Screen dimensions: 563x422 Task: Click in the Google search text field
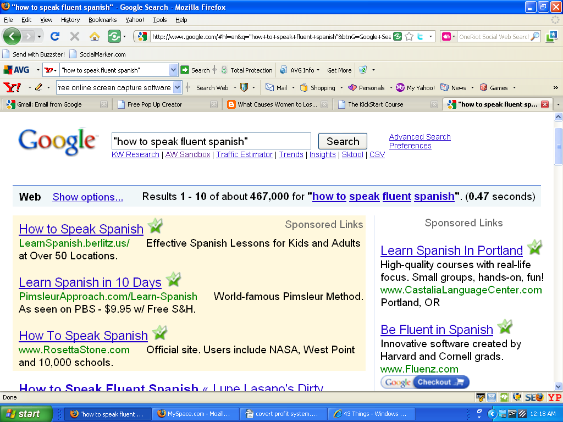coord(211,141)
